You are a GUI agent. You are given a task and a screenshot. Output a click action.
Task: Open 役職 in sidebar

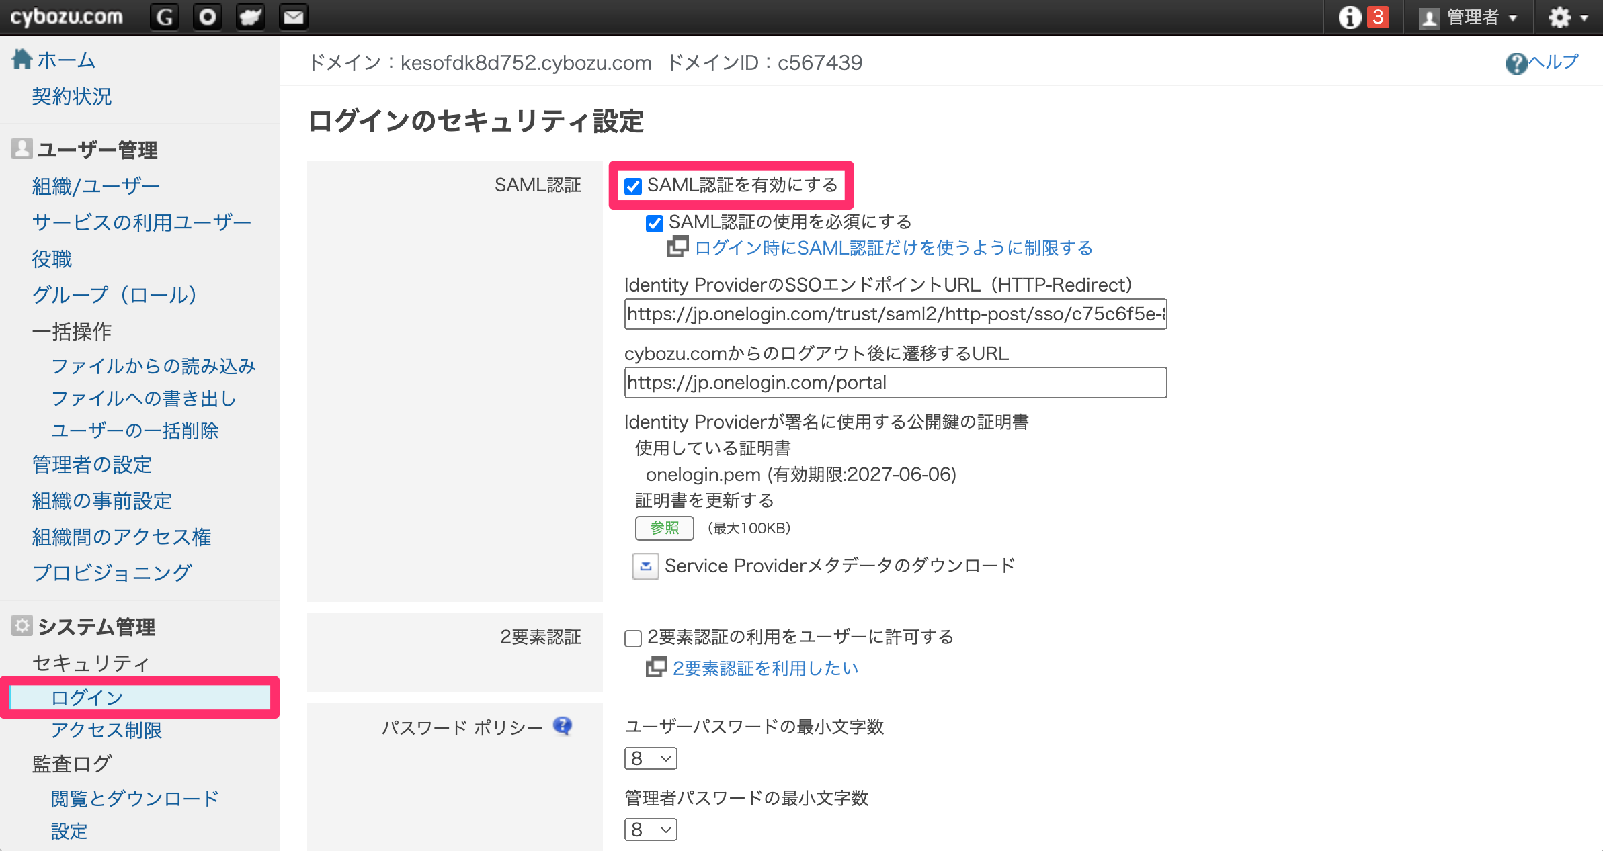[52, 259]
